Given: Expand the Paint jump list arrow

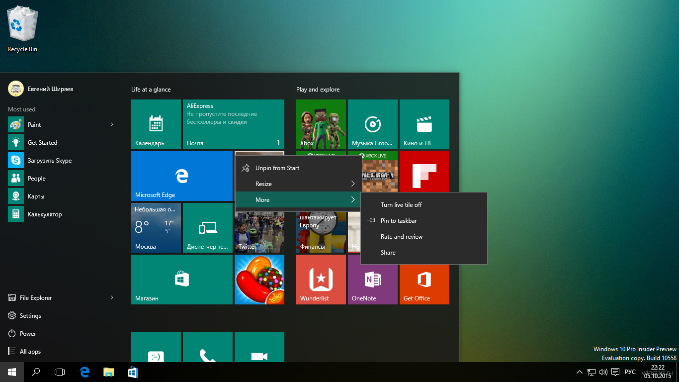Looking at the screenshot, I should pos(112,125).
